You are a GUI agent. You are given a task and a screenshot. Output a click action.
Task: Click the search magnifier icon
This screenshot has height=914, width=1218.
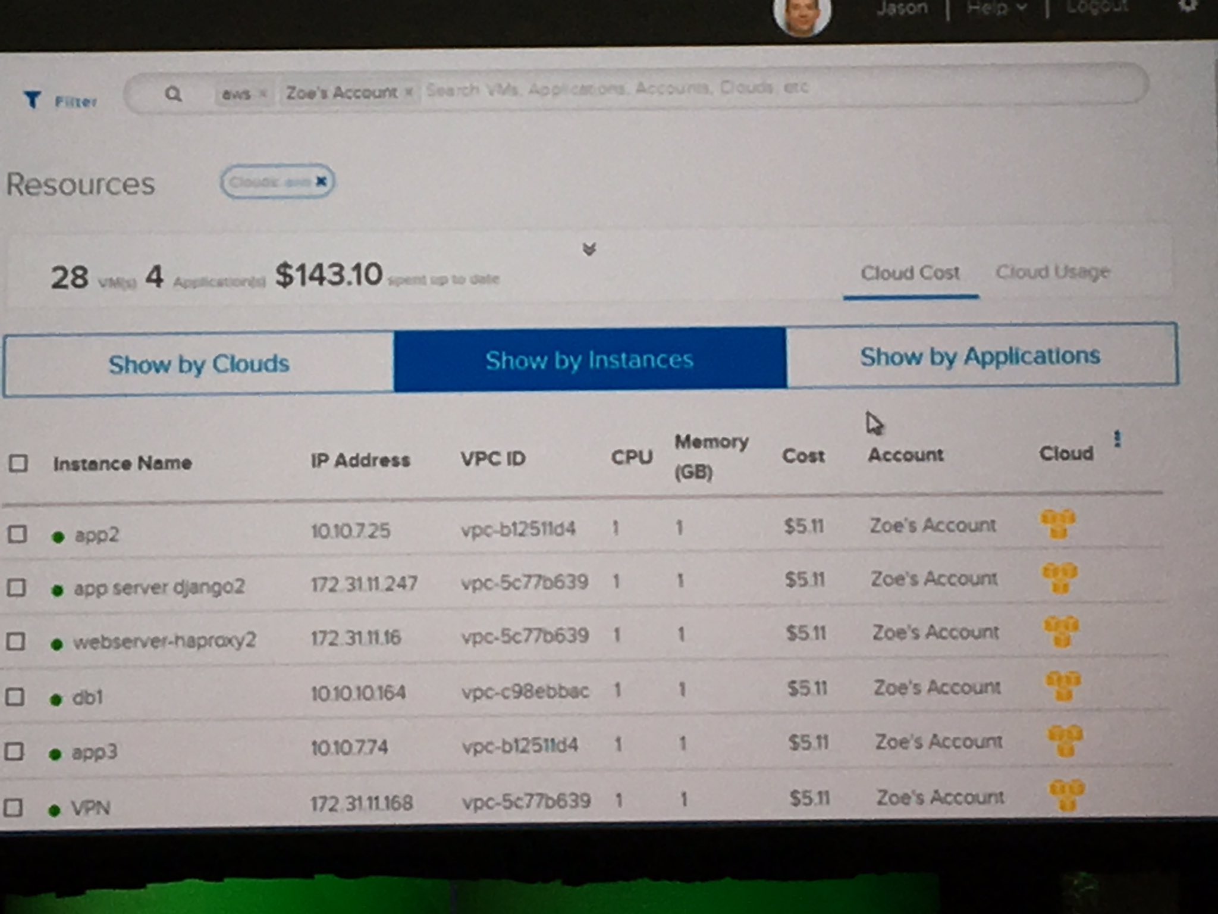173,94
